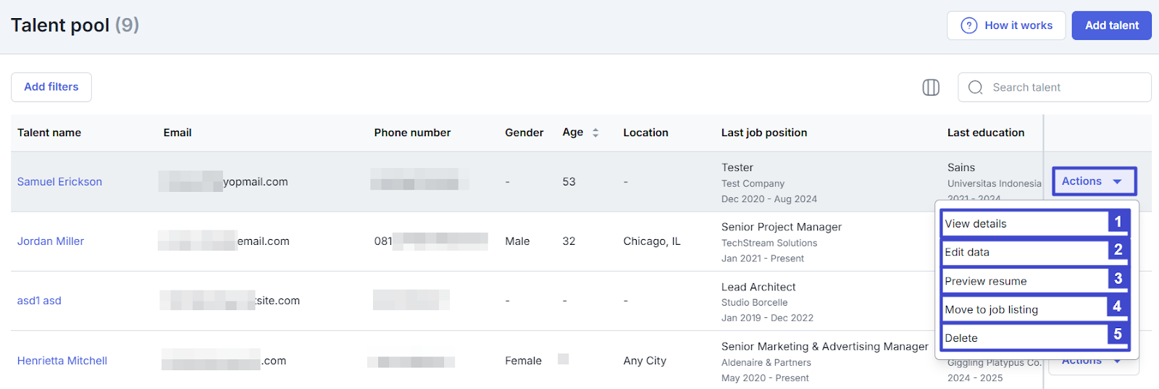Open Samuel Erickson's talent profile
The height and width of the screenshot is (389, 1159).
(59, 182)
